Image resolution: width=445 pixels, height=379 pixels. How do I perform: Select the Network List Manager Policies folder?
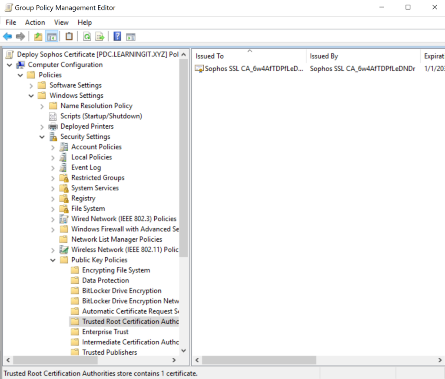pyautogui.click(x=111, y=239)
